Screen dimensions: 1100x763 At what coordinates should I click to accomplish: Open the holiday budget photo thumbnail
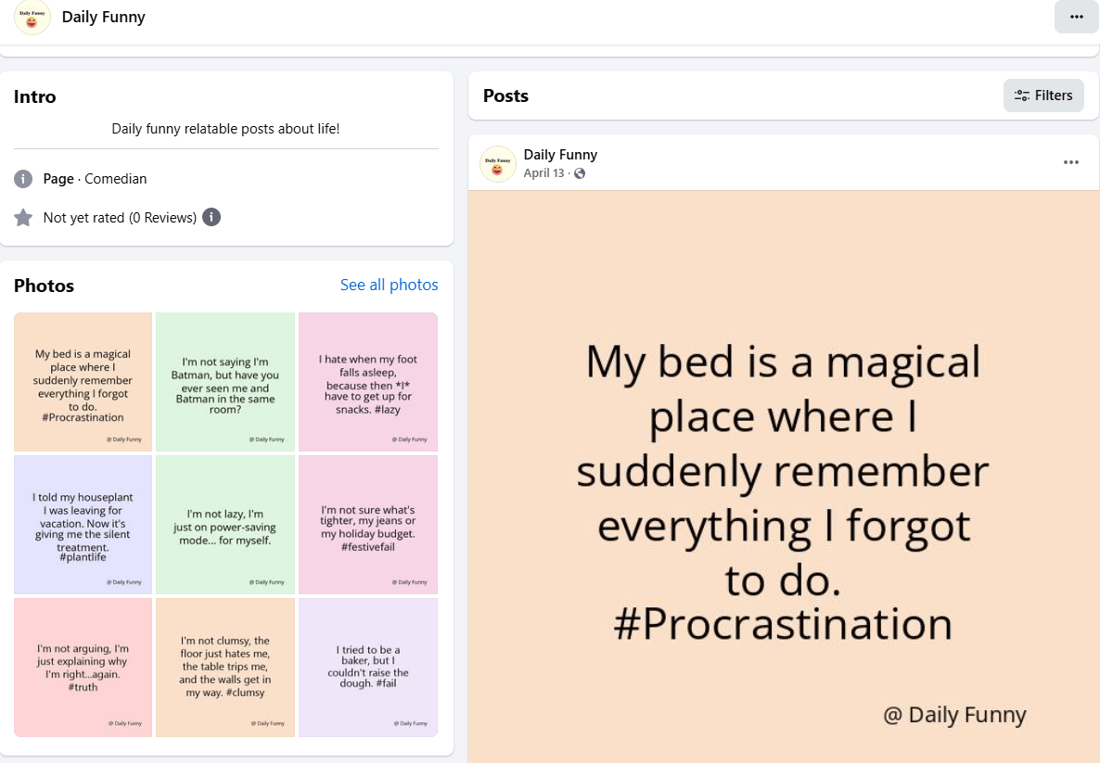coord(368,525)
